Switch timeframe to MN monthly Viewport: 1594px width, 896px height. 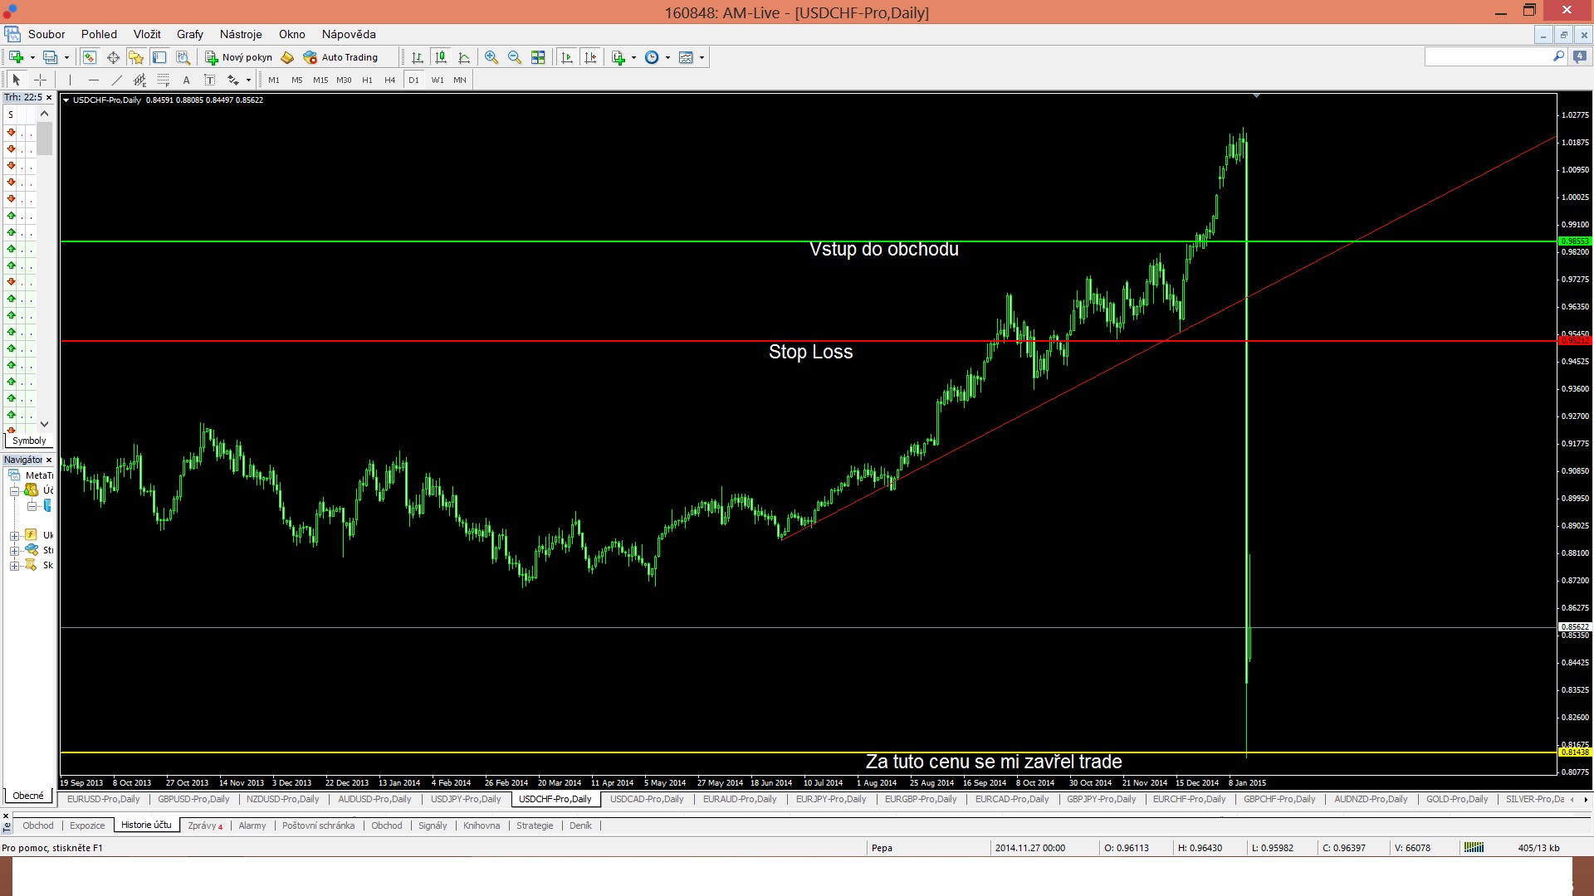460,80
